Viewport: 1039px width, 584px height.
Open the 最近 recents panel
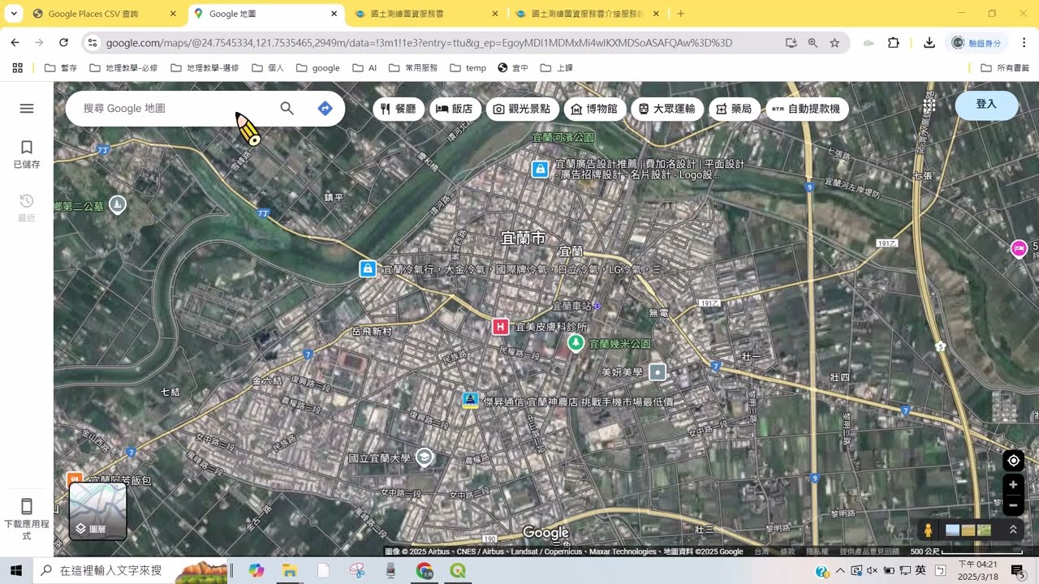(x=27, y=208)
